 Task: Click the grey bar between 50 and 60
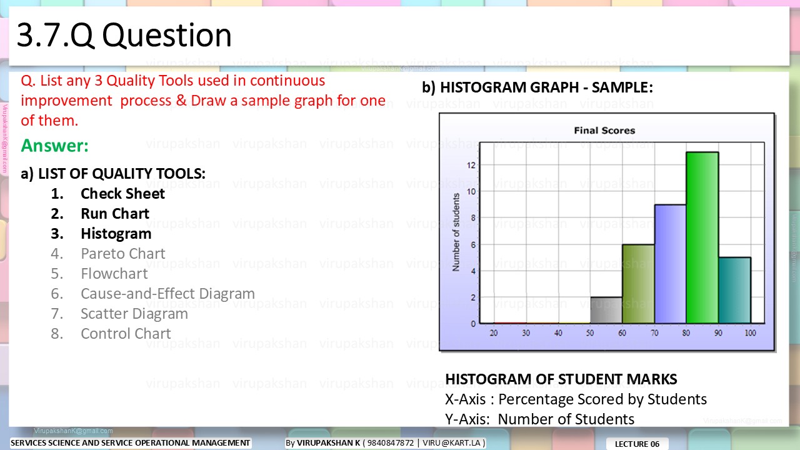(606, 310)
